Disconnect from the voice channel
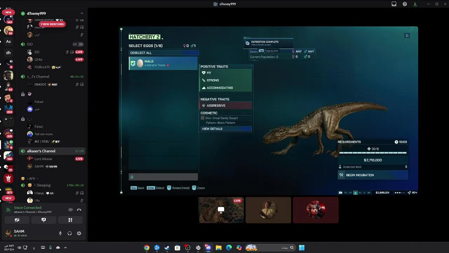Screen dimensions: 449x253 [x=79, y=210]
